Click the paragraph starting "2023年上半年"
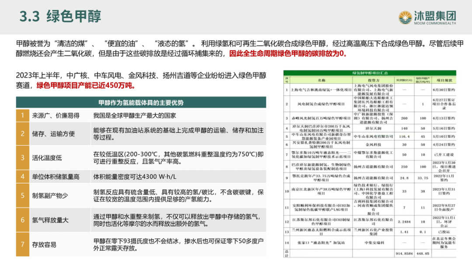472x266 pixels. click(x=141, y=80)
